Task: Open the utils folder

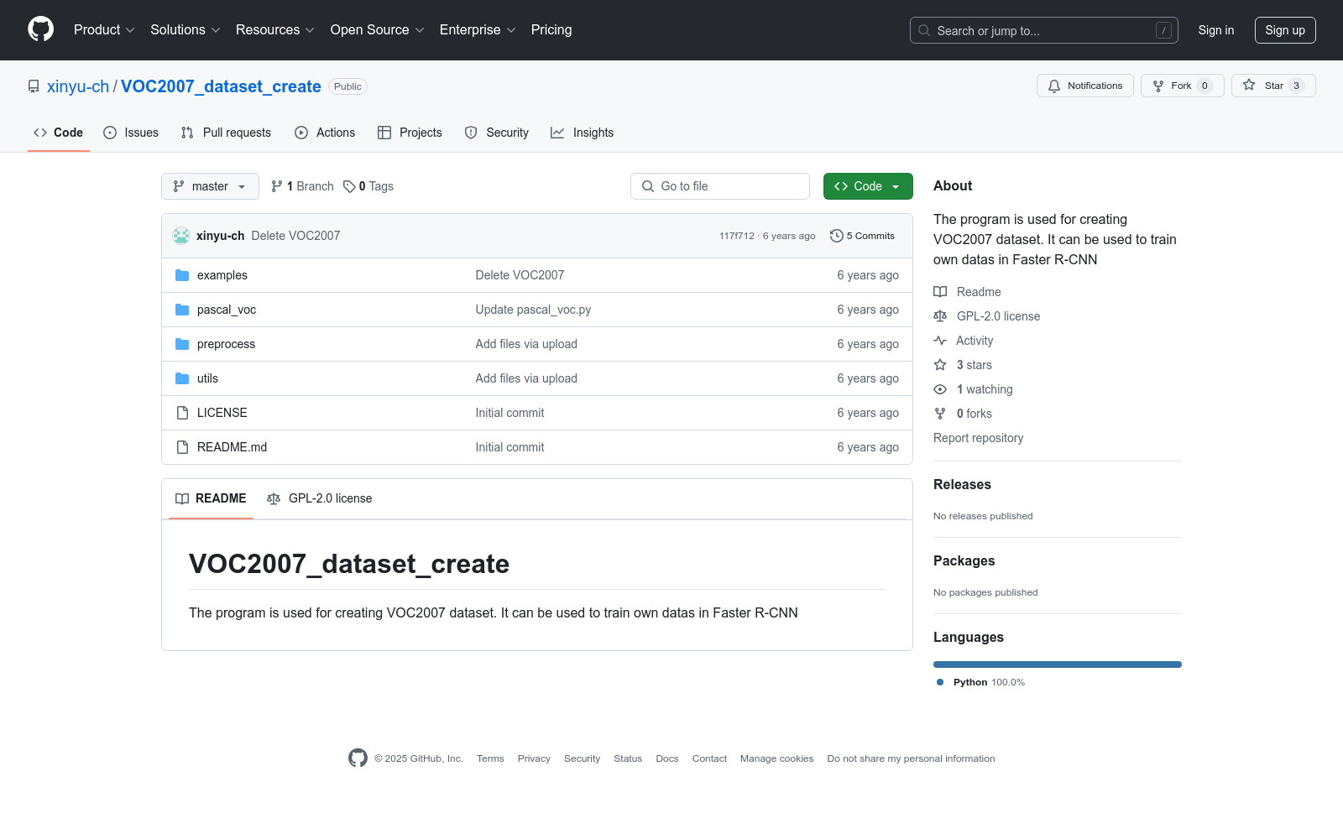Action: [207, 378]
